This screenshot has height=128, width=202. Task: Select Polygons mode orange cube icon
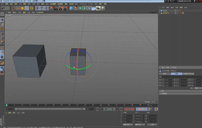2,42
